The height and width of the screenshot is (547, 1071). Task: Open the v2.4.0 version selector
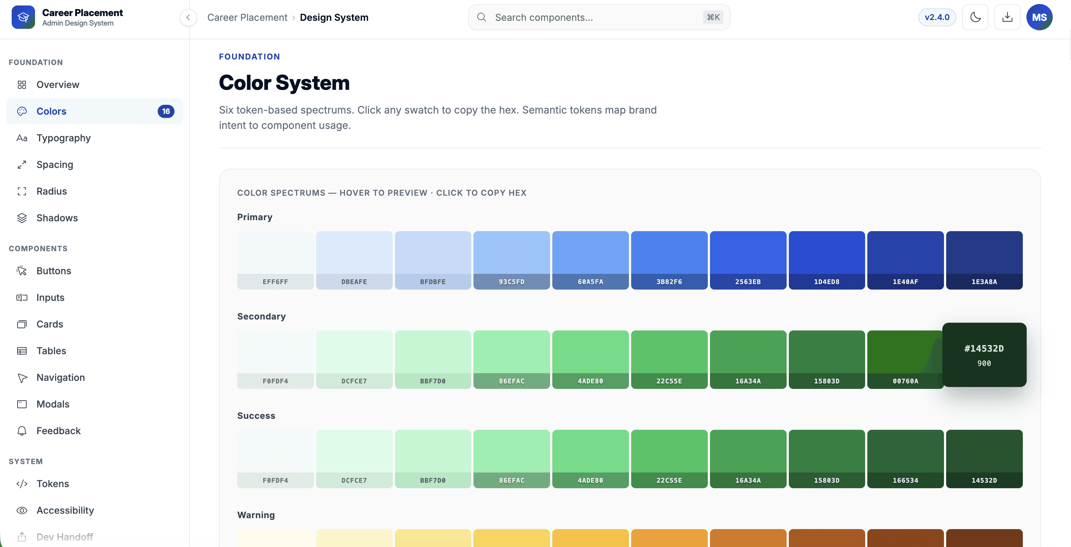tap(937, 17)
